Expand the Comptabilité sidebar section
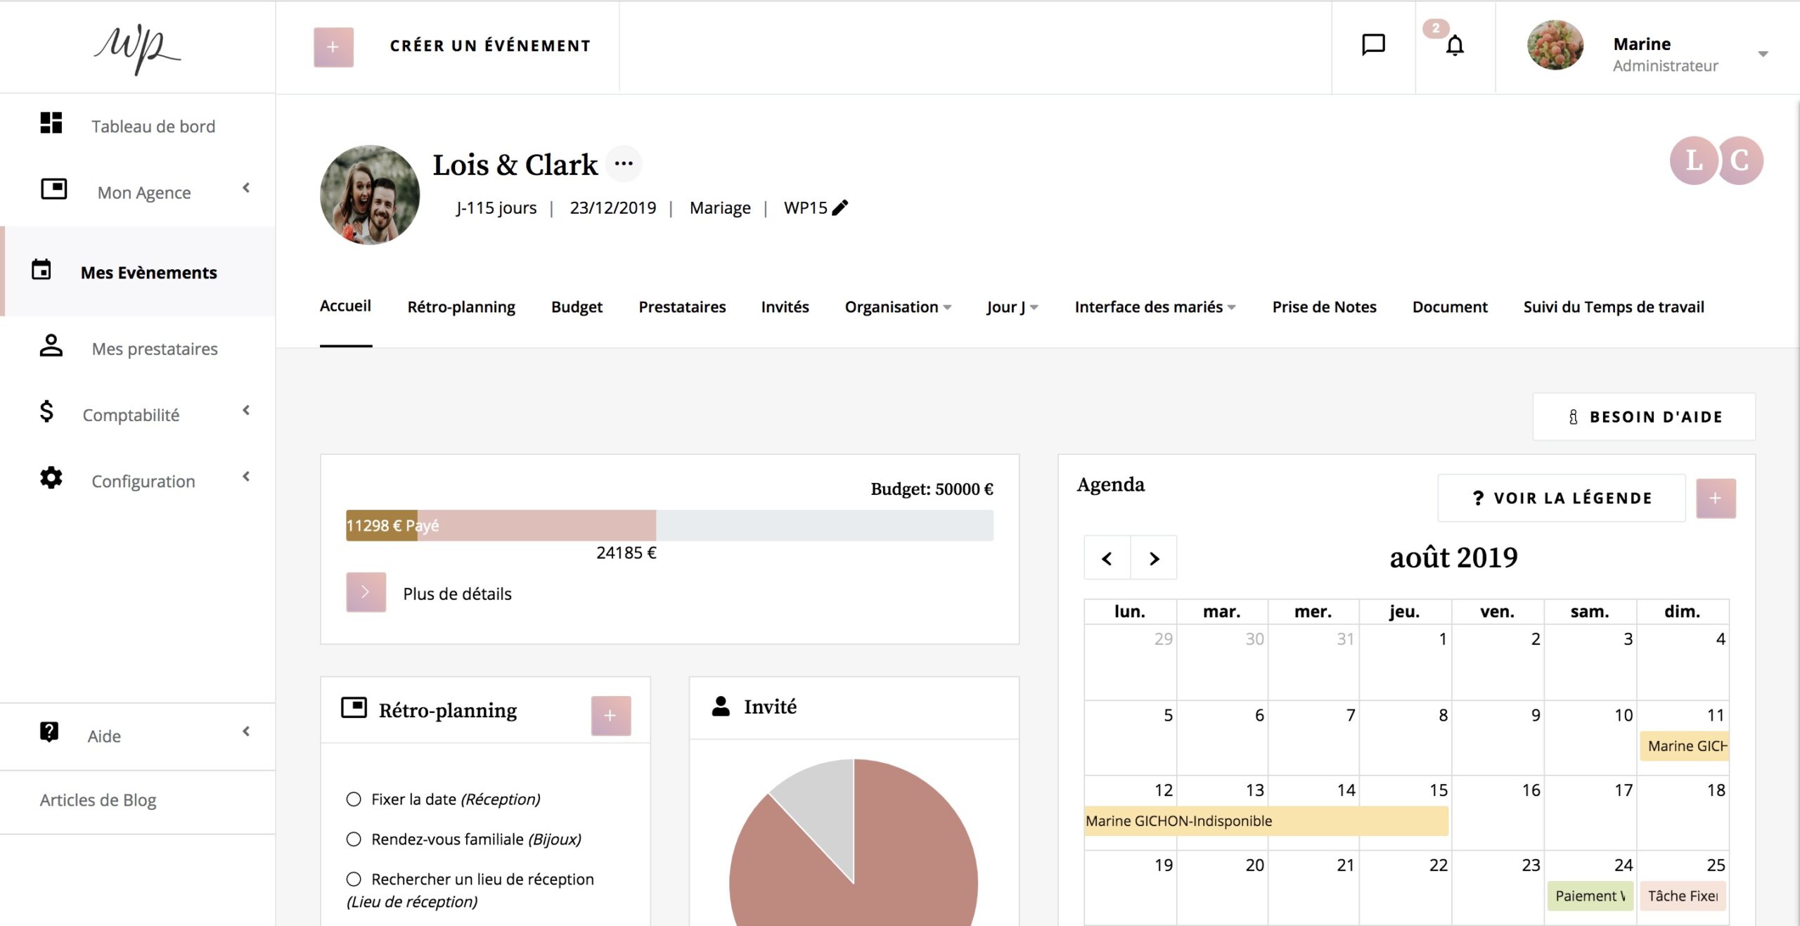The height and width of the screenshot is (926, 1800). click(x=131, y=415)
